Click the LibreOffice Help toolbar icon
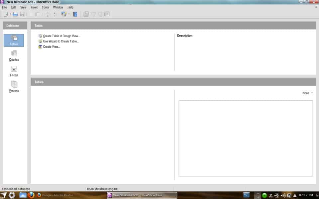This screenshot has height=199, width=319. 75,14
